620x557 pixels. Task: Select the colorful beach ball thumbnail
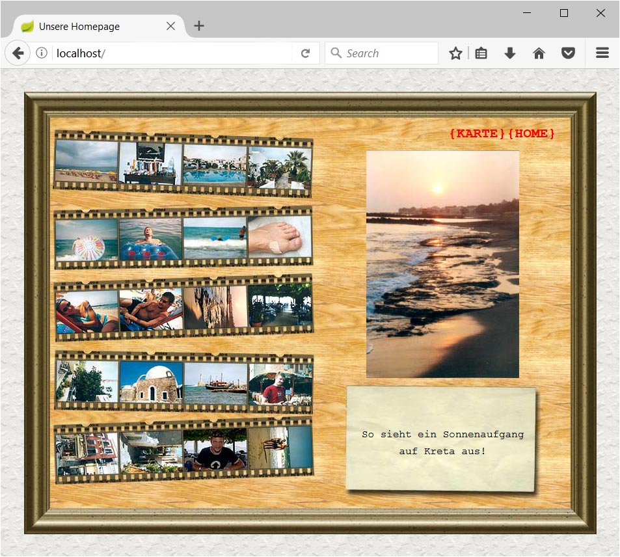pyautogui.click(x=87, y=239)
